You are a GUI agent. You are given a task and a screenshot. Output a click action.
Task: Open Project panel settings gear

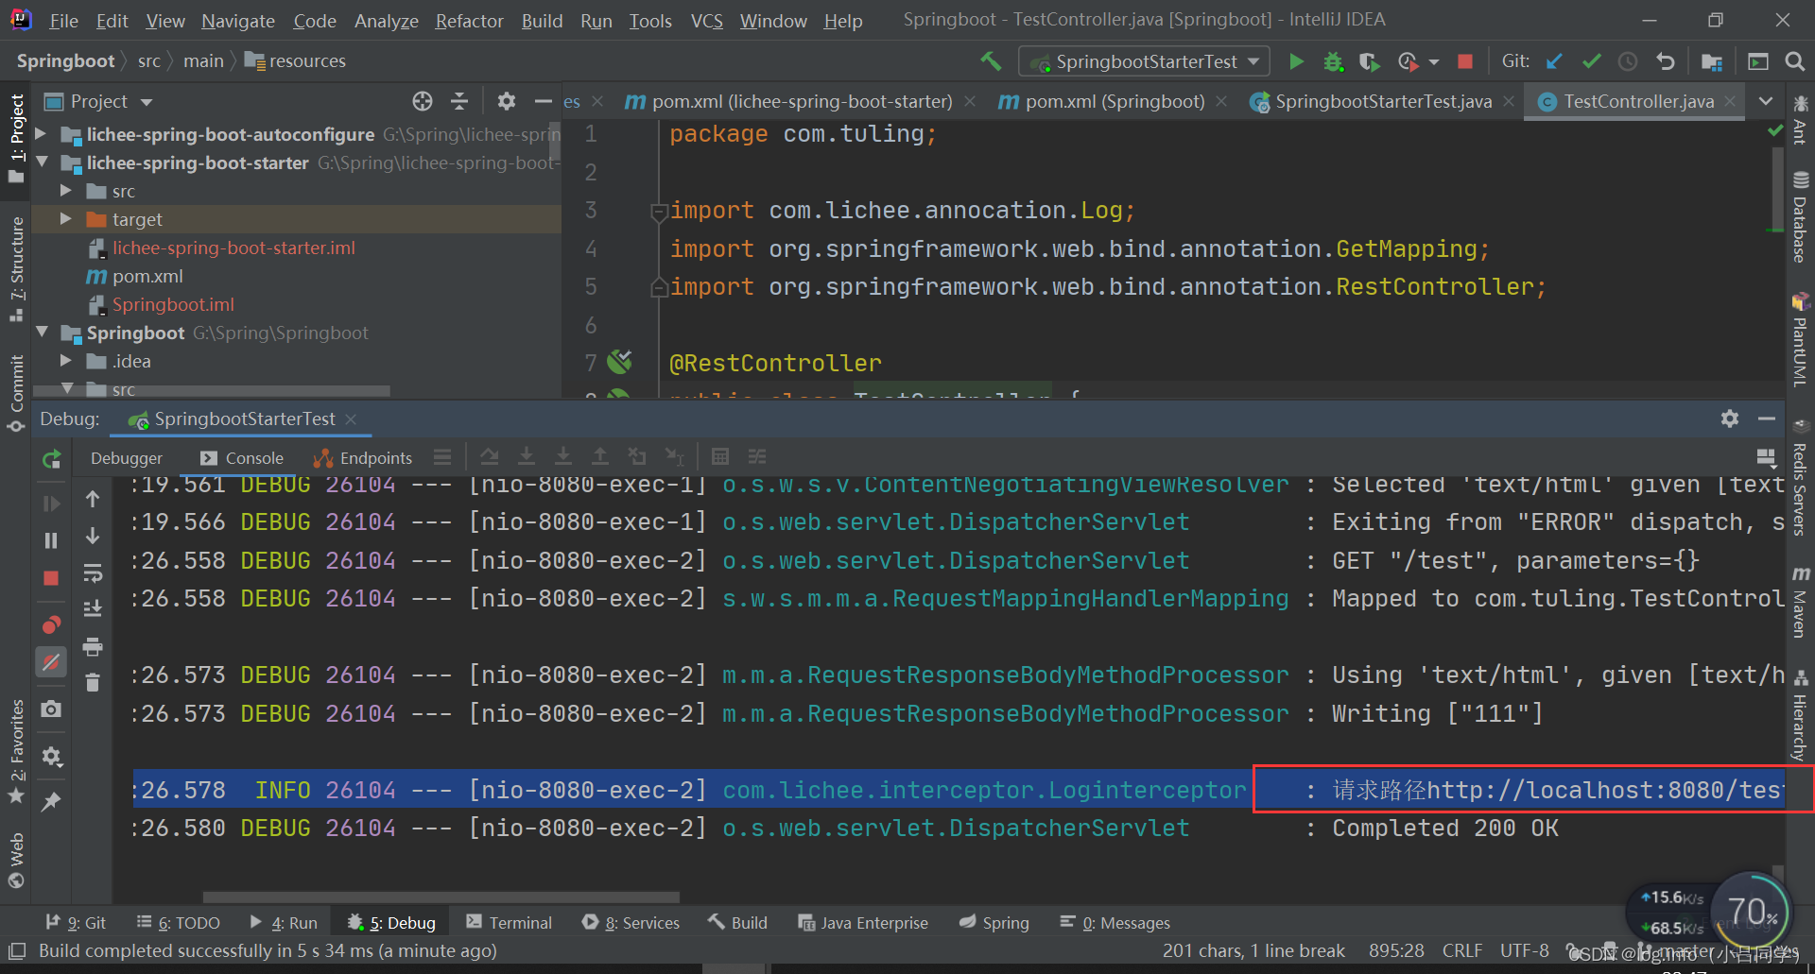507,101
